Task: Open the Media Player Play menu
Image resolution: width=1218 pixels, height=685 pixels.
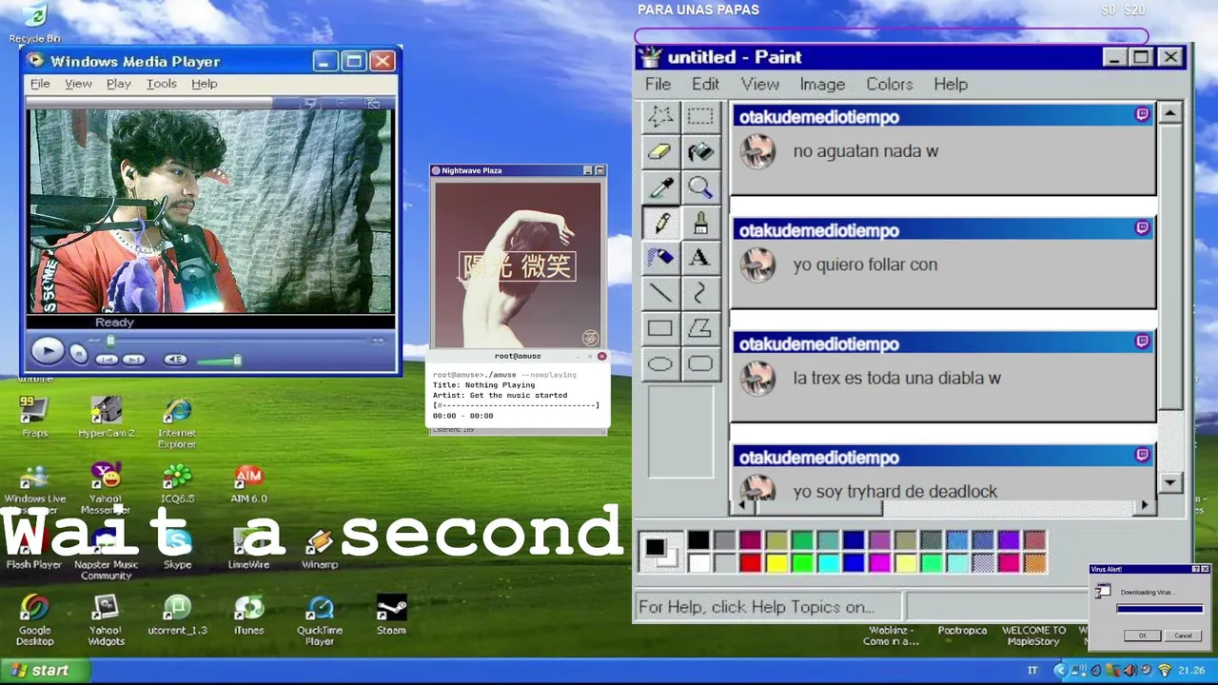Action: click(119, 84)
